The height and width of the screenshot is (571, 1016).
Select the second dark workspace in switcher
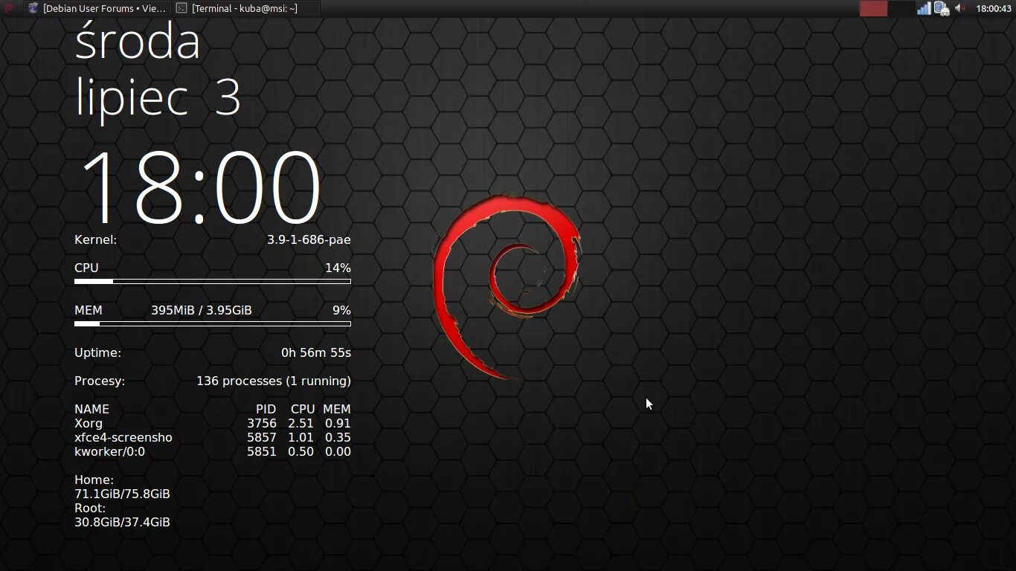pos(901,9)
